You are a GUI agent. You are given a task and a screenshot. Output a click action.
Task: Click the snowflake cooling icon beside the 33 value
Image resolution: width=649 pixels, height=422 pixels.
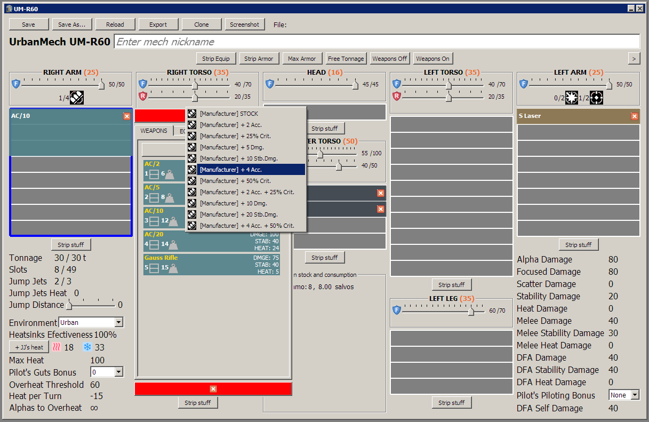(x=87, y=347)
